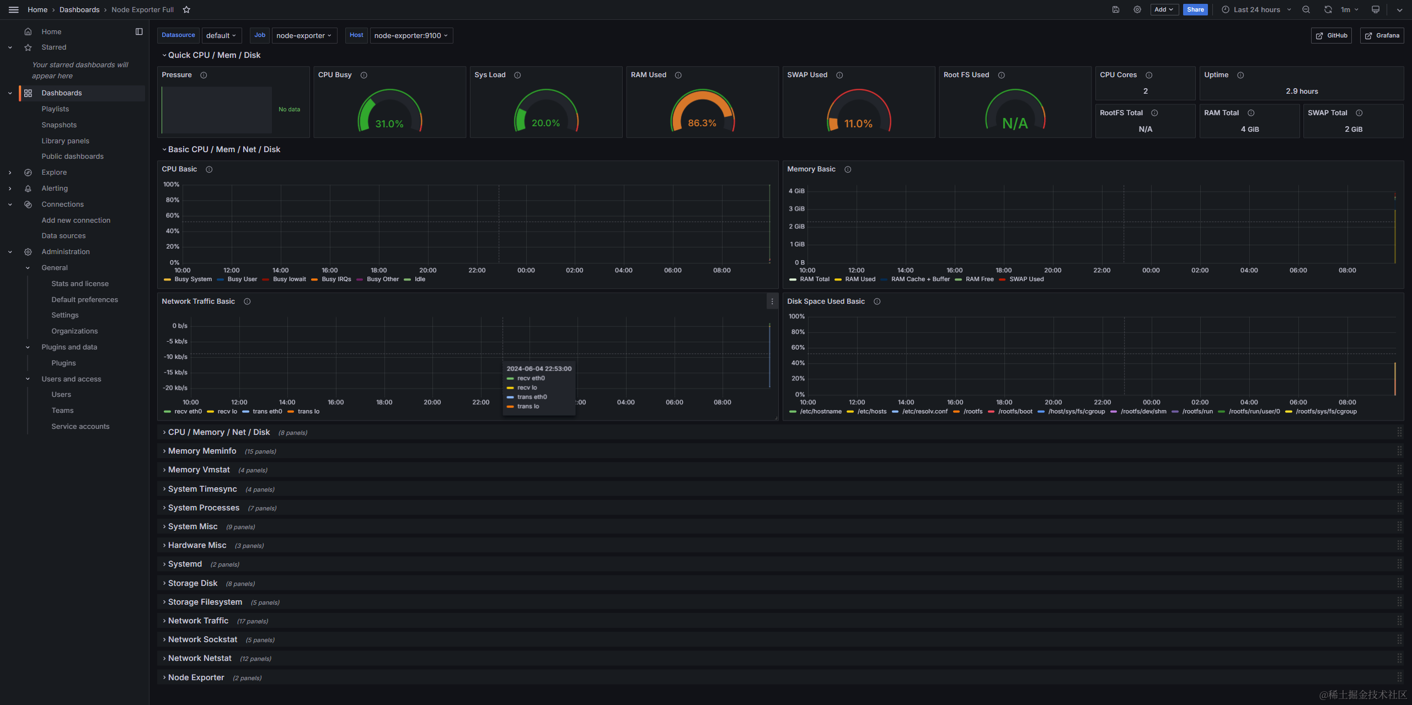Go to Data sources in sidebar
Viewport: 1412px width, 705px height.
click(63, 236)
